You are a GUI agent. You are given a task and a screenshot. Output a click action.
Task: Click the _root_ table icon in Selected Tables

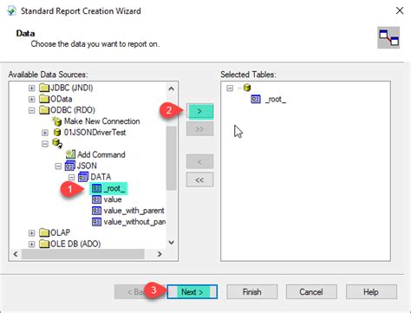pyautogui.click(x=256, y=99)
